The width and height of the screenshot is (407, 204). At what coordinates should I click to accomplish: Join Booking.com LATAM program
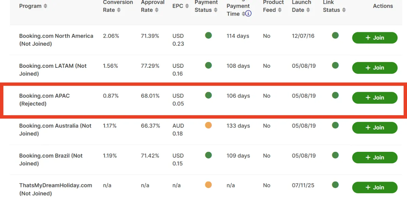tap(374, 68)
